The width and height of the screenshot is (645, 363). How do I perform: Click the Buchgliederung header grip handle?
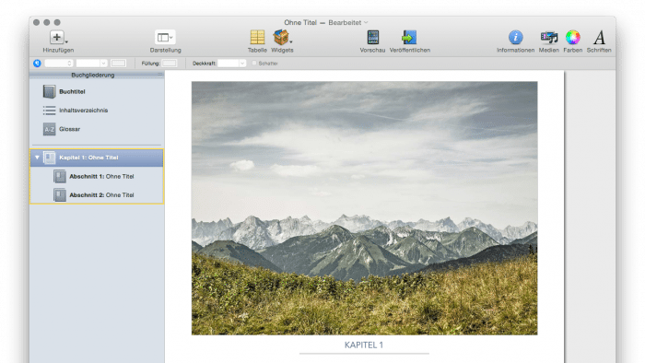pos(160,75)
